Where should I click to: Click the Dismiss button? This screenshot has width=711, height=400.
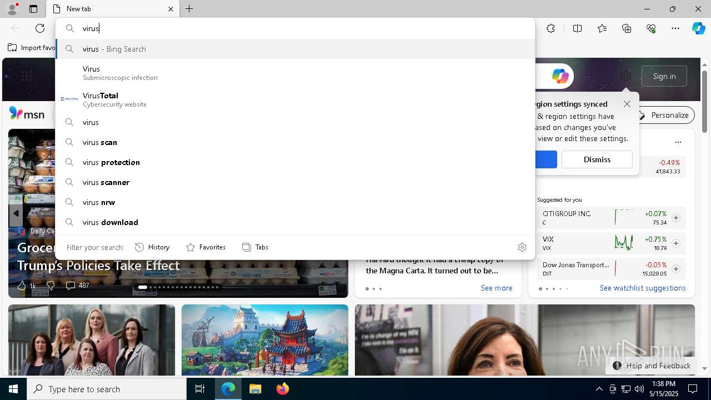597,159
